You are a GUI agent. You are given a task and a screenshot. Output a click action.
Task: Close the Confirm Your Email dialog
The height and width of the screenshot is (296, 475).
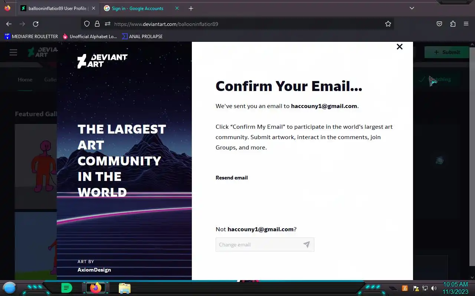[399, 47]
